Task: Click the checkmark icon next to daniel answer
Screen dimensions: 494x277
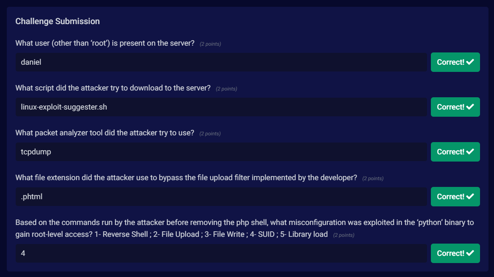Action: [470, 62]
